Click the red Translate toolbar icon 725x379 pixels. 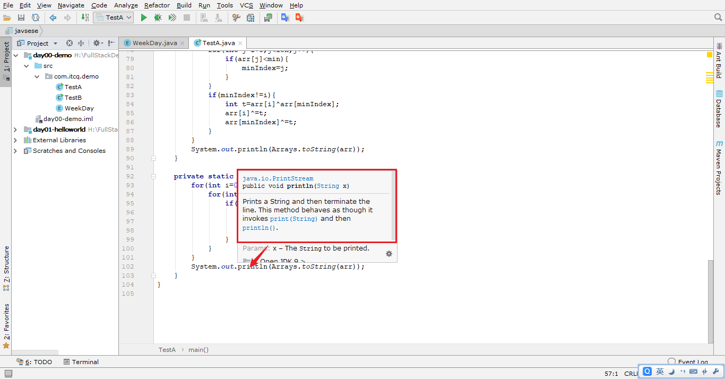point(299,18)
